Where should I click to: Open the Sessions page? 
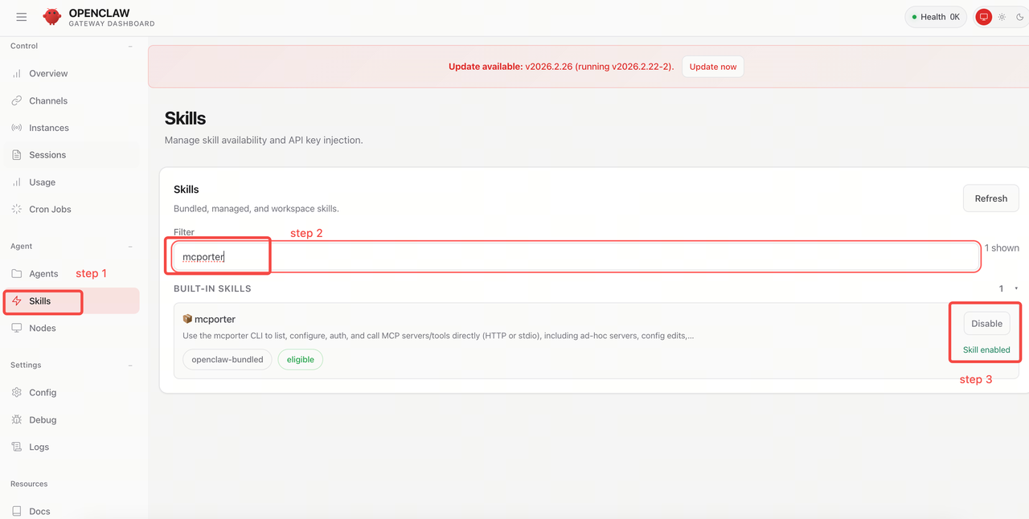tap(47, 155)
